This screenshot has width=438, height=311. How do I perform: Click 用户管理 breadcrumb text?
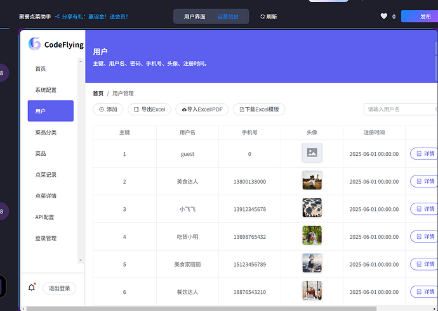[123, 93]
